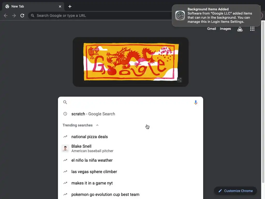Image resolution: width=265 pixels, height=199 pixels.
Task: Select el niño la niña weather suggestion
Action: coord(130,160)
